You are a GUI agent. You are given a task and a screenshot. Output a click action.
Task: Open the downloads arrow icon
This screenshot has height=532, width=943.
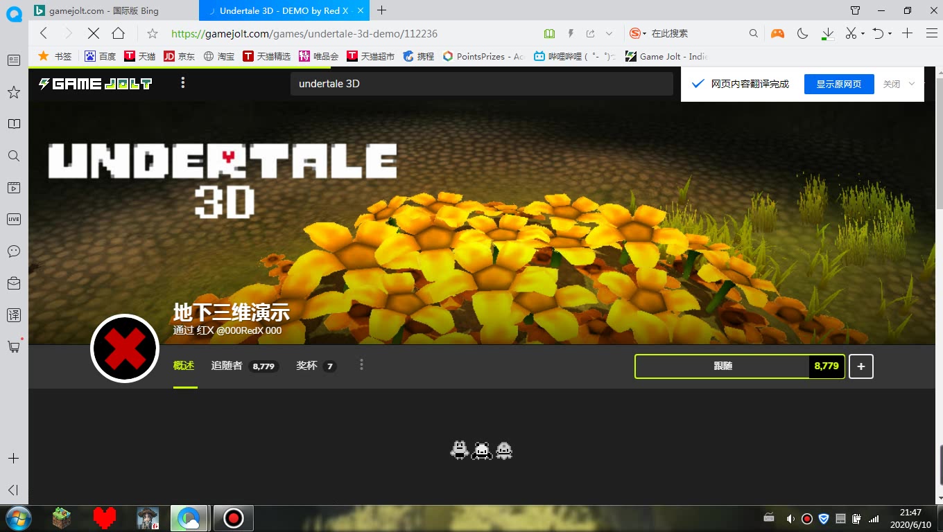point(827,33)
